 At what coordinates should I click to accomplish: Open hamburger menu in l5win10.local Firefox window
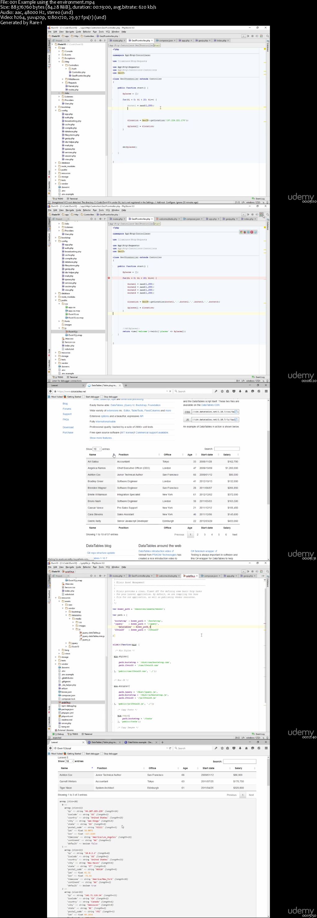pos(266,748)
